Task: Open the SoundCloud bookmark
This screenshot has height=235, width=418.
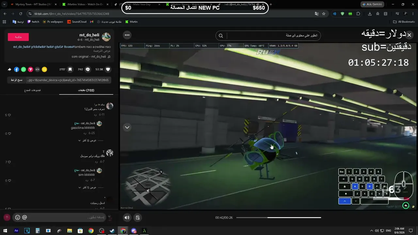Action: click(x=77, y=22)
